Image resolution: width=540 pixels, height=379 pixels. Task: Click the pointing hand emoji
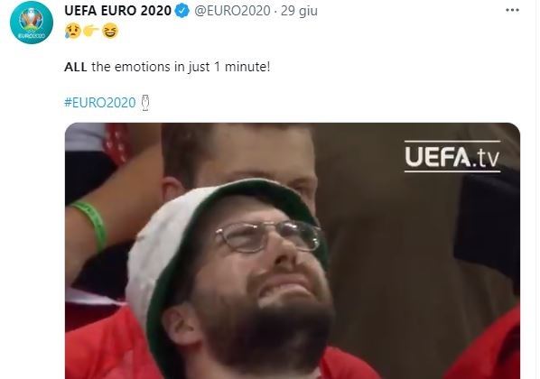pos(91,31)
